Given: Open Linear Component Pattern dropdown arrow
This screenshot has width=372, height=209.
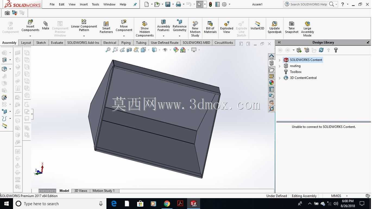Looking at the screenshot, I should 84,36.
